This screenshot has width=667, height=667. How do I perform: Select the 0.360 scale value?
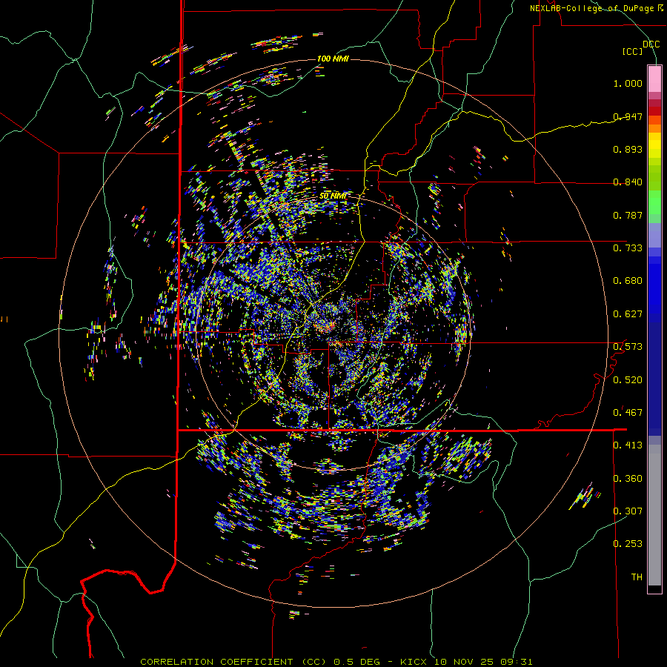click(x=628, y=479)
